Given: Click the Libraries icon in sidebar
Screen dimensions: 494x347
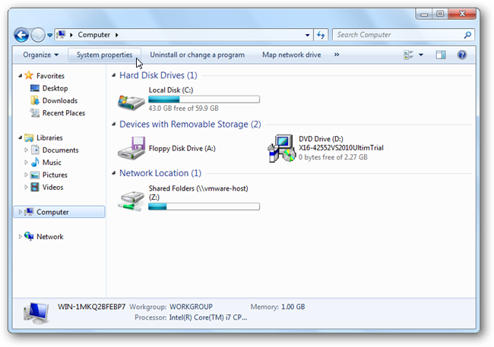Looking at the screenshot, I should coord(29,137).
